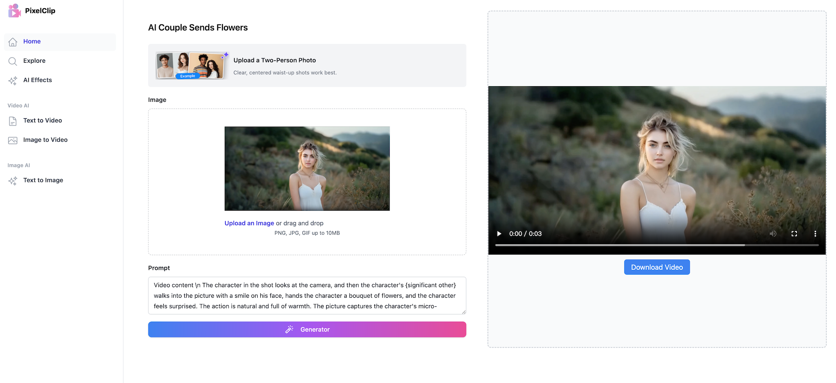Click the PixelClip brand name
Viewport: 836px width, 383px height.
(40, 11)
